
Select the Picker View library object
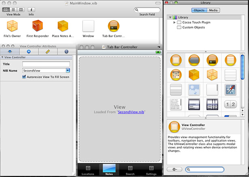pos(194,104)
